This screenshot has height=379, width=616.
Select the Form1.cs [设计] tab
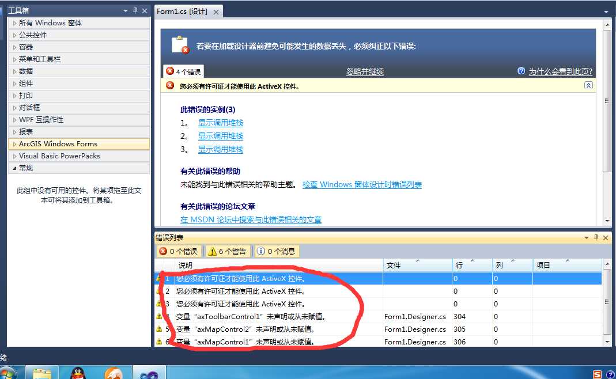click(x=182, y=12)
